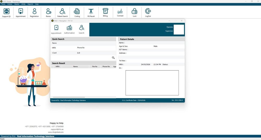
Task: Click the 'Happy to Help' heading
Action: click(56, 123)
